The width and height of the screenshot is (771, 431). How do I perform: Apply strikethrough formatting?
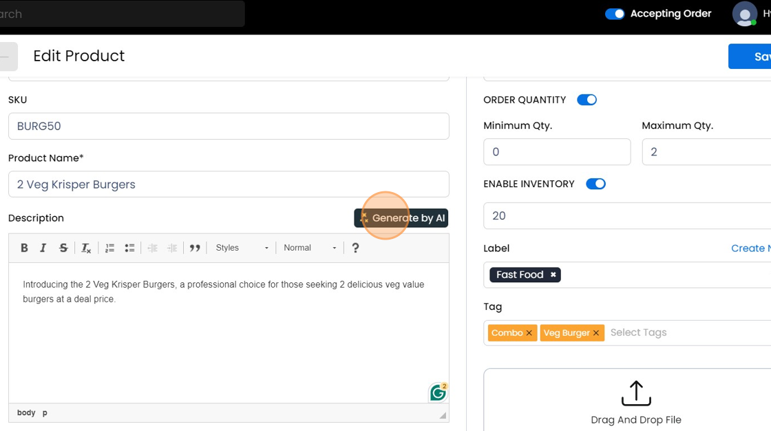tap(63, 247)
